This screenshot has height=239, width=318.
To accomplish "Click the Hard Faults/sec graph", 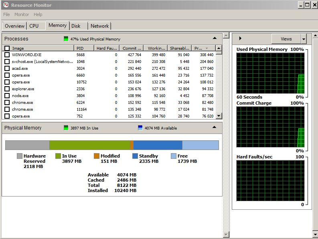I will coord(270,180).
